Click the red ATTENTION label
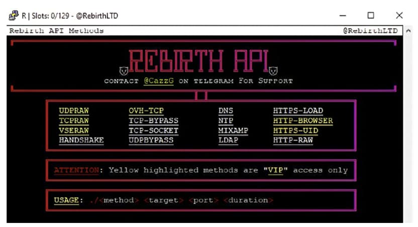This screenshot has width=418, height=227. click(76, 170)
